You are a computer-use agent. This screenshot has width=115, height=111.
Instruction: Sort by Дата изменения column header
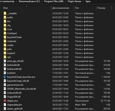61,8
